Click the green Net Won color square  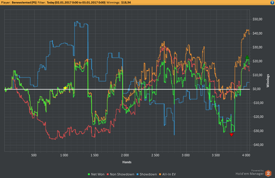tap(89, 175)
